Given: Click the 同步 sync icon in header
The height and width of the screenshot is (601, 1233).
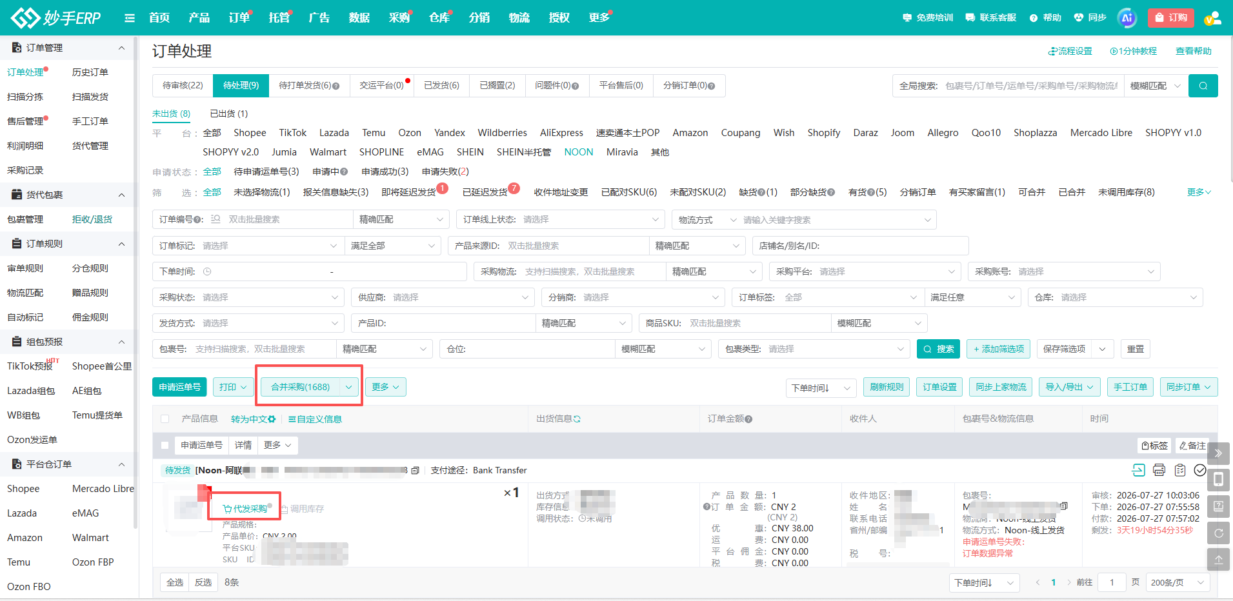Looking at the screenshot, I should pos(1079,18).
